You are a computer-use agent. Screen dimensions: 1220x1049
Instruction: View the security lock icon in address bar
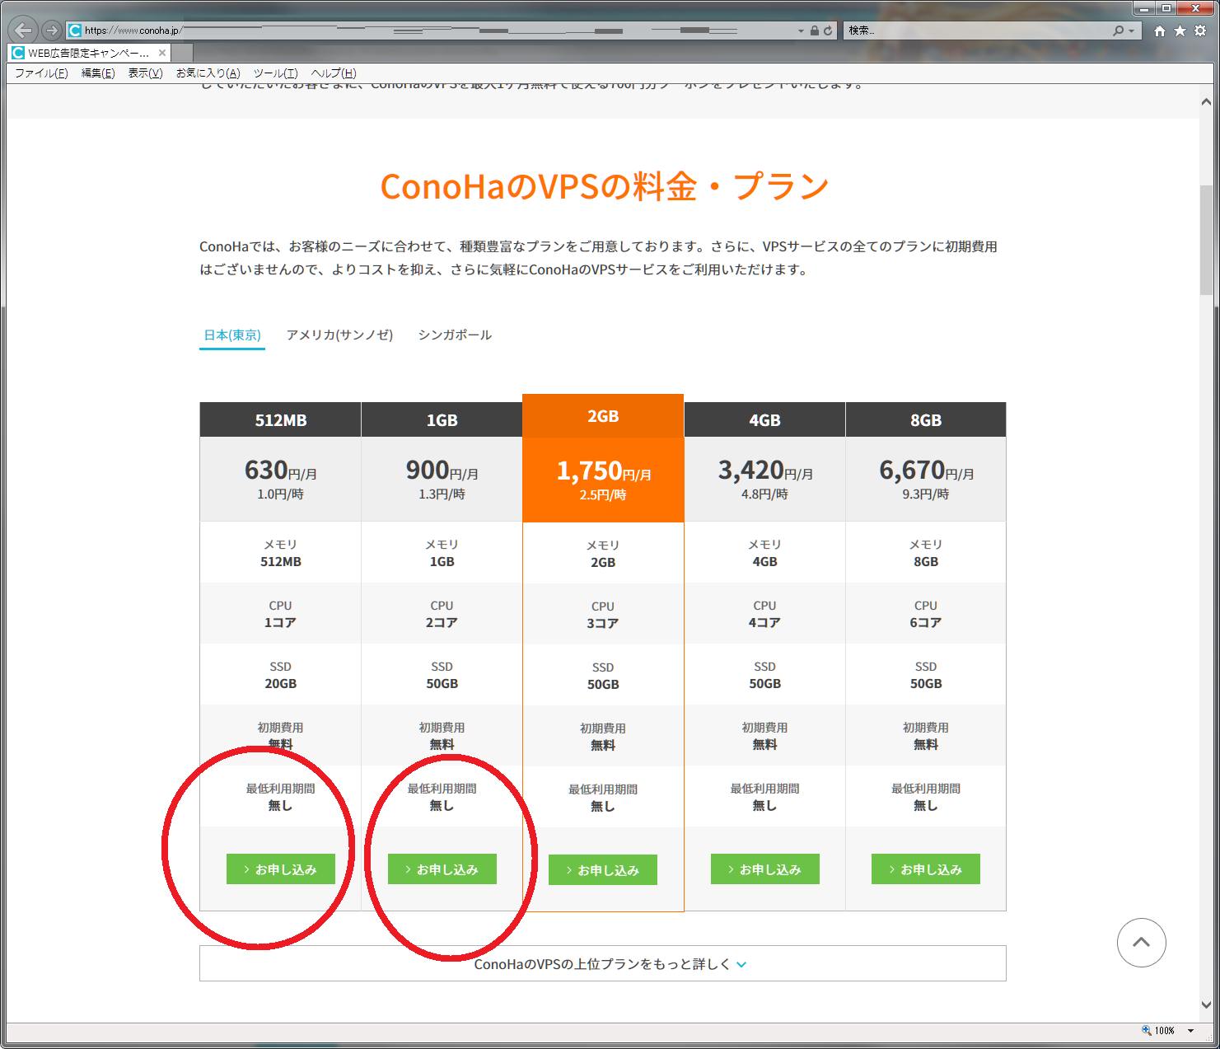[x=815, y=30]
